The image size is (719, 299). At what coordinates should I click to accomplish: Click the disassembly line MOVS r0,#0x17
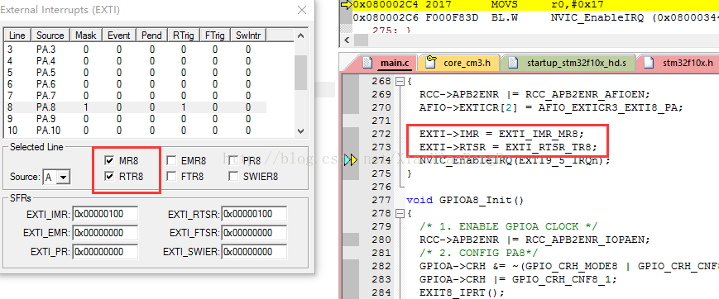click(535, 5)
